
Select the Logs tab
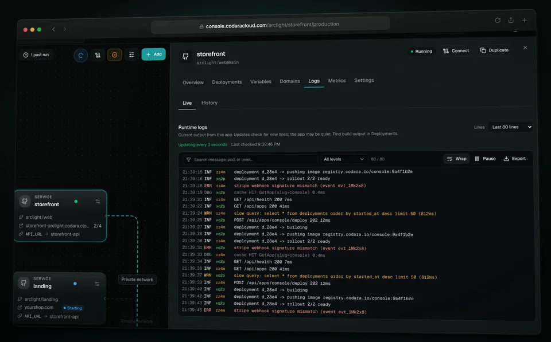tap(314, 81)
